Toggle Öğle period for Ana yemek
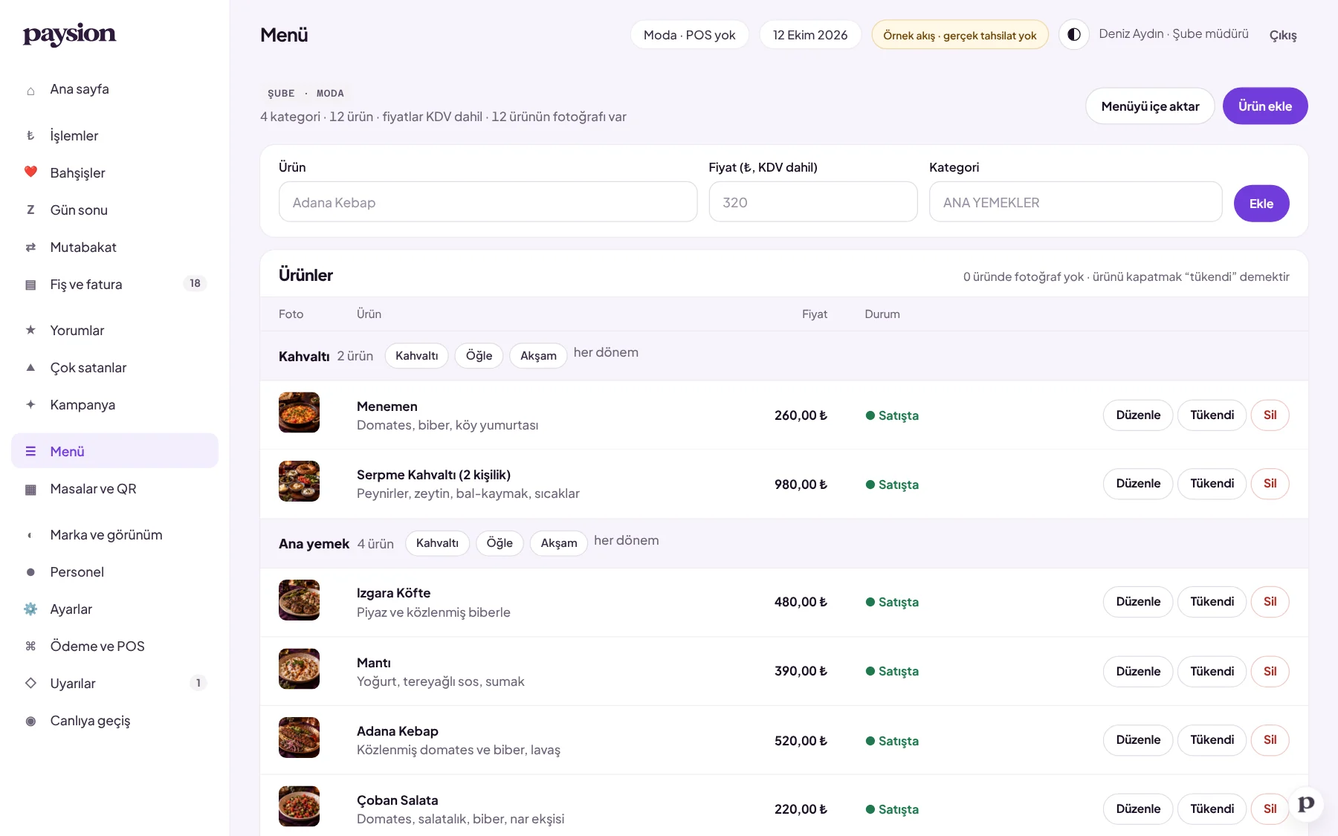Image resolution: width=1338 pixels, height=836 pixels. (500, 543)
